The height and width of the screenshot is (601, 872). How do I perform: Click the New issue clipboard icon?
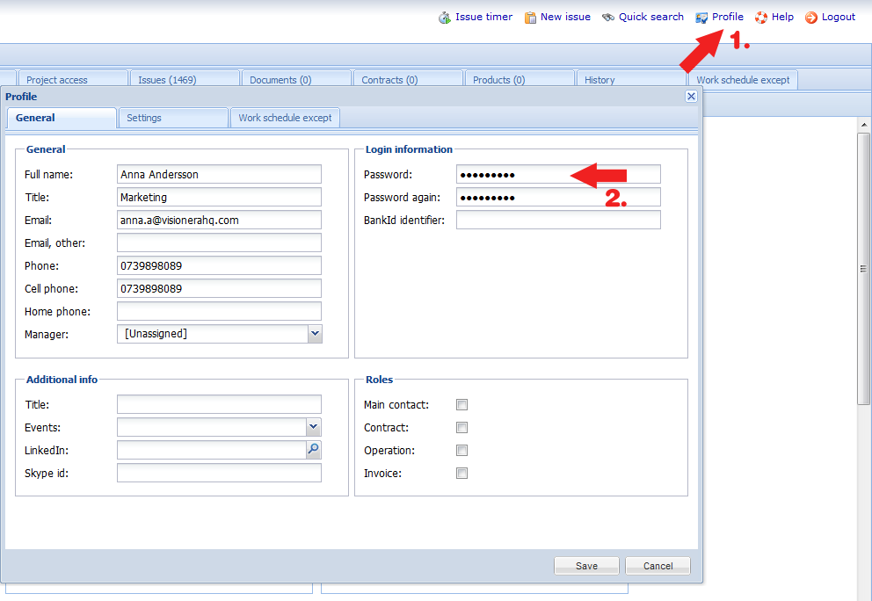(x=530, y=18)
